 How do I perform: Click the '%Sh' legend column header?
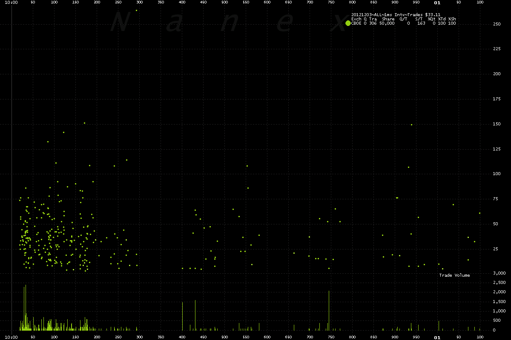coord(452,19)
